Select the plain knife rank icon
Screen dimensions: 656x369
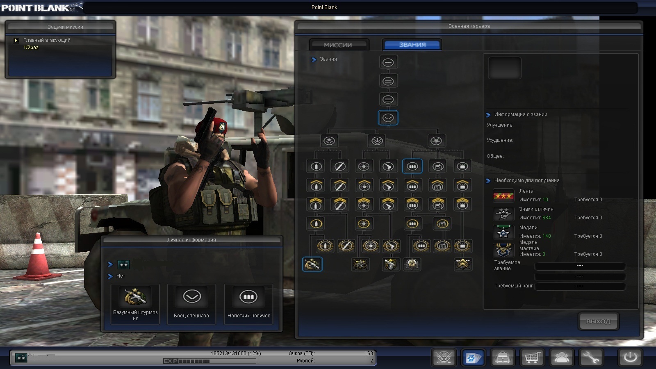(340, 166)
